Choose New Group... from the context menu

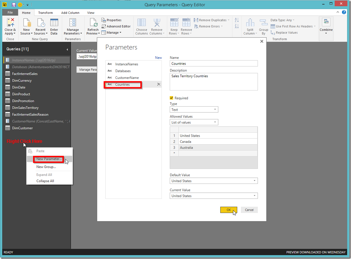click(46, 167)
